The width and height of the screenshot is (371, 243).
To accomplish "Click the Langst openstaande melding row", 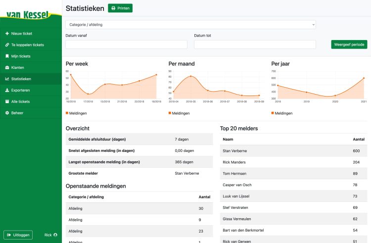I will tap(139, 162).
